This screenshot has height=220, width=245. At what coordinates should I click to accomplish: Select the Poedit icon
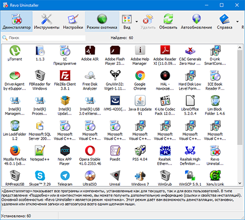(x=115, y=151)
